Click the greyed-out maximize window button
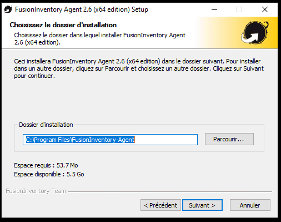 (x=239, y=9)
